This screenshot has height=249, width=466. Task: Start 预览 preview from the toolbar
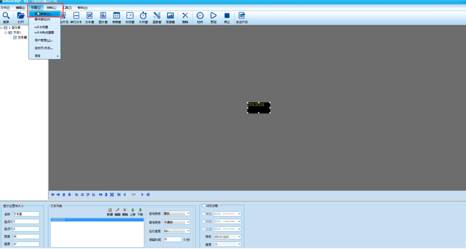(213, 17)
